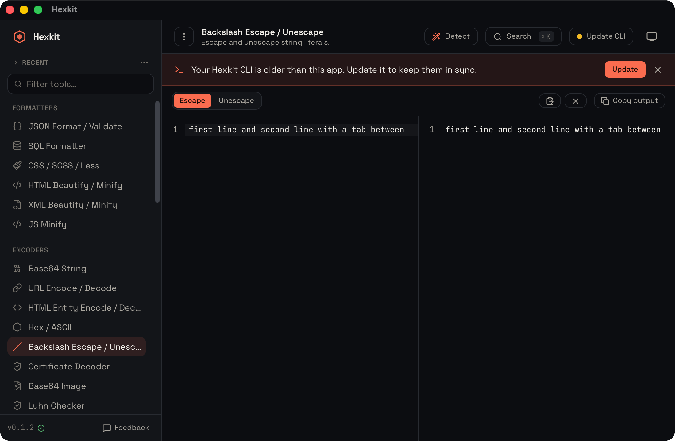Open HTML Entity Encode / Decode tool
Image resolution: width=675 pixels, height=441 pixels.
pos(77,308)
